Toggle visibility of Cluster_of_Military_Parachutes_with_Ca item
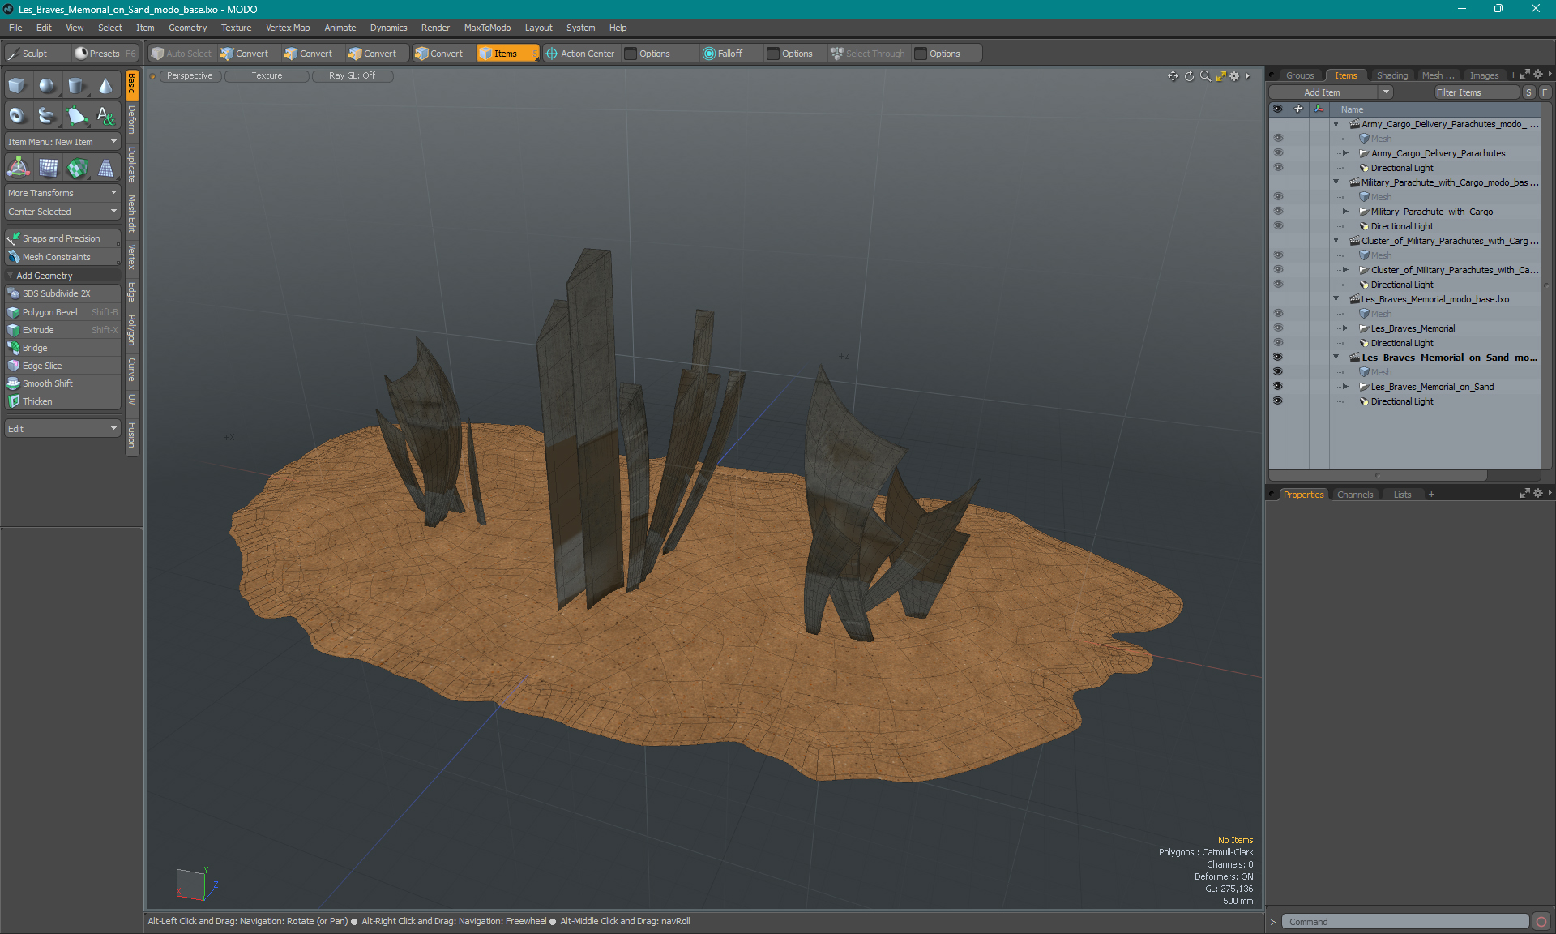Viewport: 1556px width, 934px height. click(x=1278, y=270)
